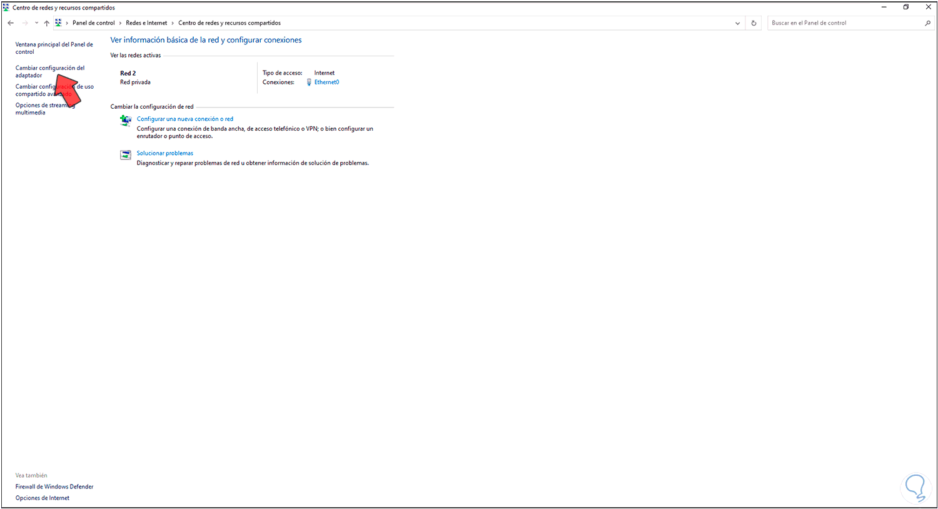This screenshot has width=938, height=509.
Task: Open the Ethernet0 connection link
Action: pyautogui.click(x=326, y=82)
